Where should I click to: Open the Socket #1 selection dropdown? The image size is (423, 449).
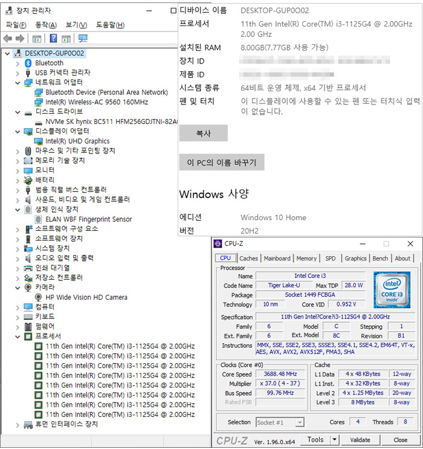[x=300, y=422]
